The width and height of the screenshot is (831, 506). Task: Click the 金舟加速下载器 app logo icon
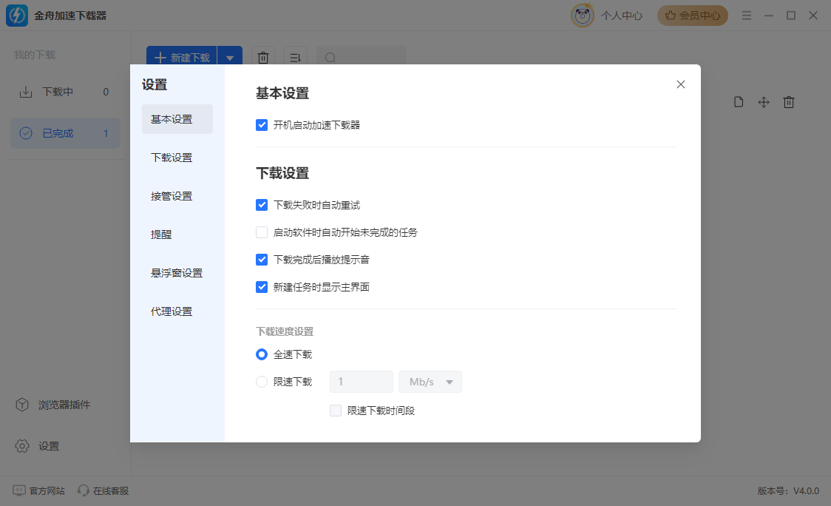click(16, 16)
